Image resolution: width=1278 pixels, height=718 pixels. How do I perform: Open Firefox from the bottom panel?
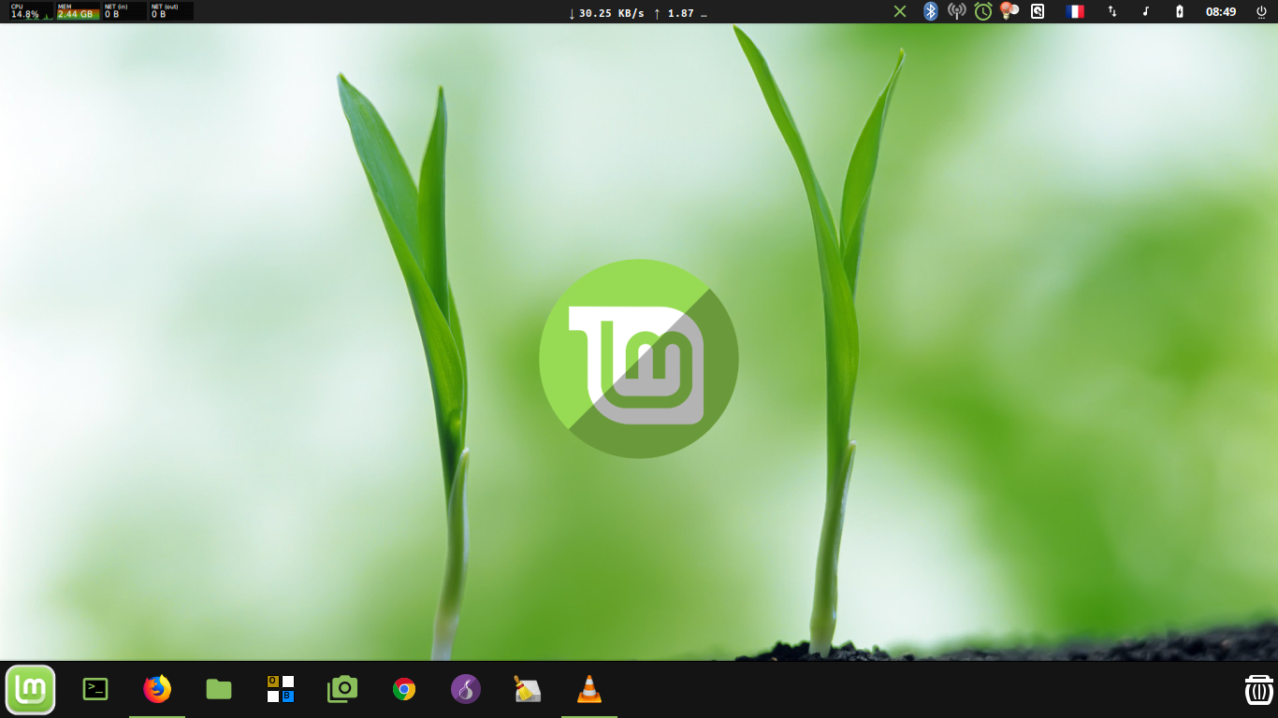pos(157,690)
